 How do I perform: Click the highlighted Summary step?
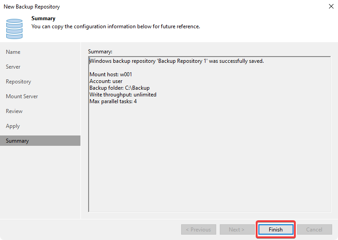(x=17, y=141)
